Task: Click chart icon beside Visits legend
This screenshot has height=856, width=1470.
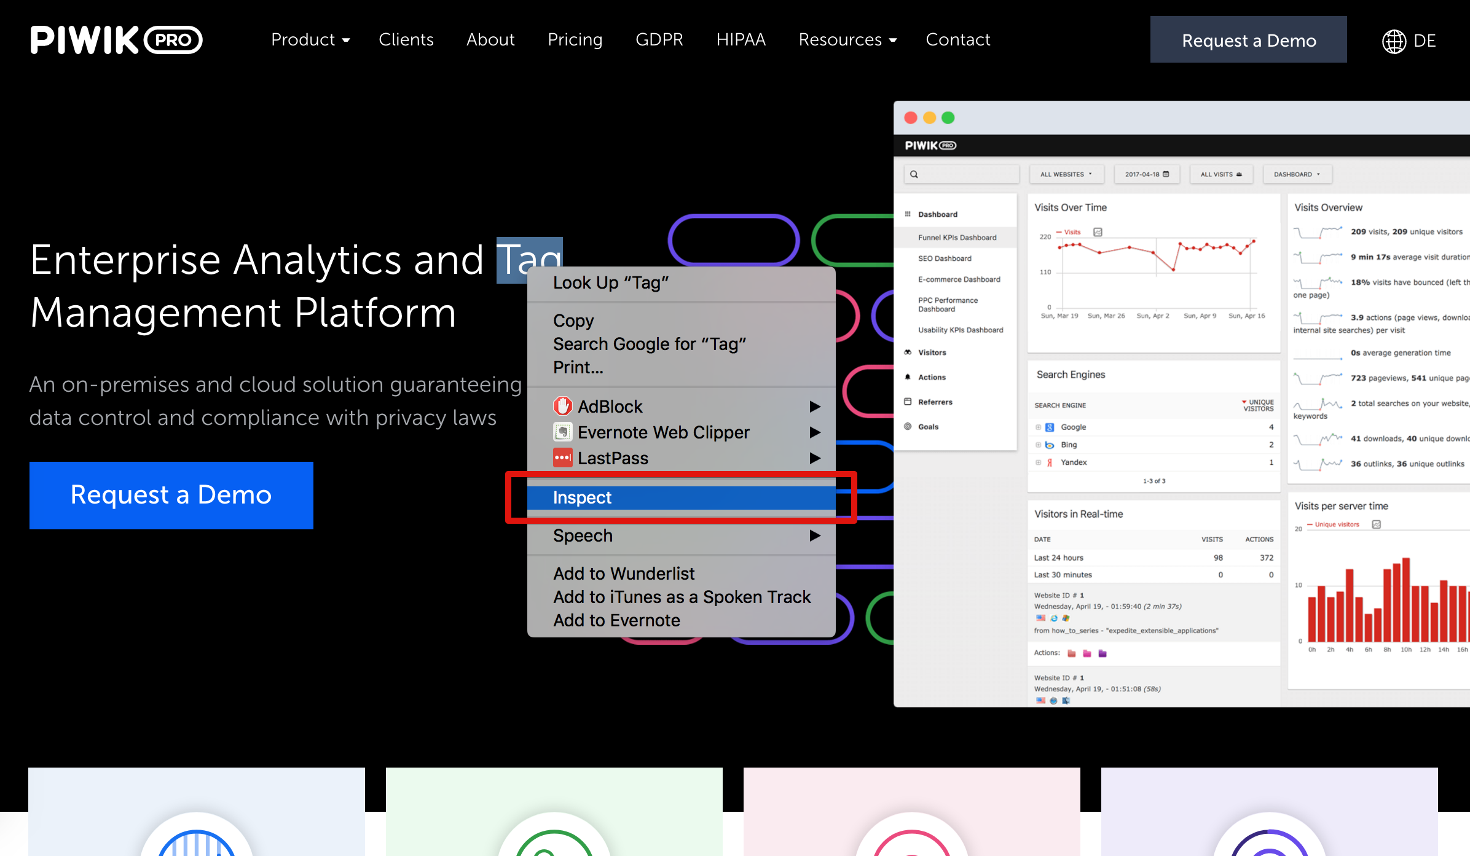Action: (x=1098, y=232)
